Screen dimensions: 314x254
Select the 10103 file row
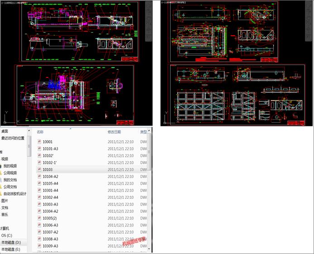(x=92, y=170)
